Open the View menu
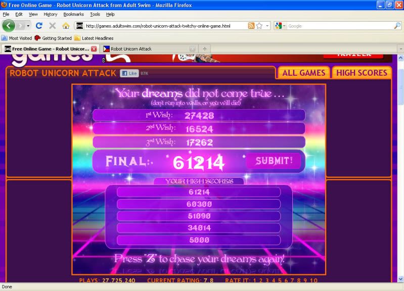Viewport: 404px width, 291px height. coord(33,14)
